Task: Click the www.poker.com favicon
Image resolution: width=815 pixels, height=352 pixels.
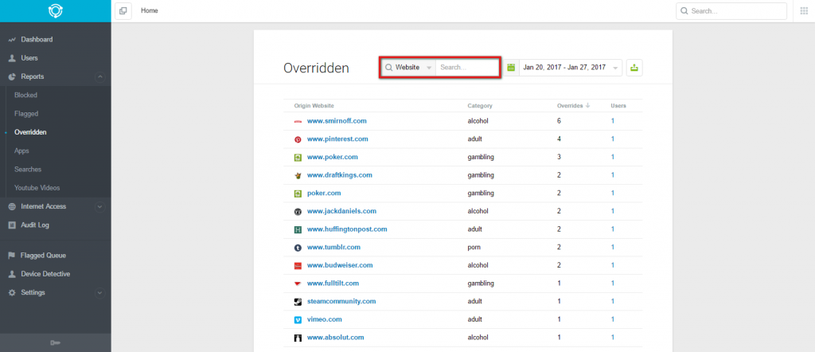Action: [298, 157]
